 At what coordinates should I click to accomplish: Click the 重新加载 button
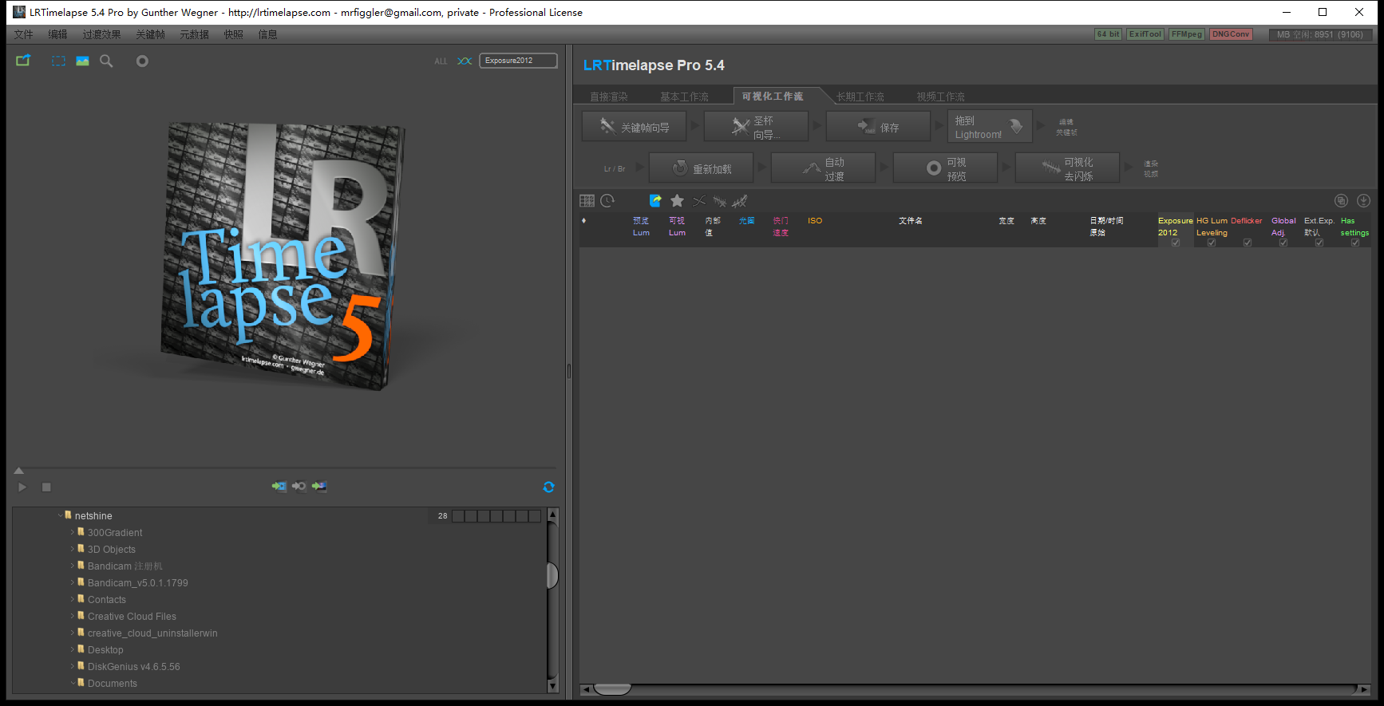702,168
